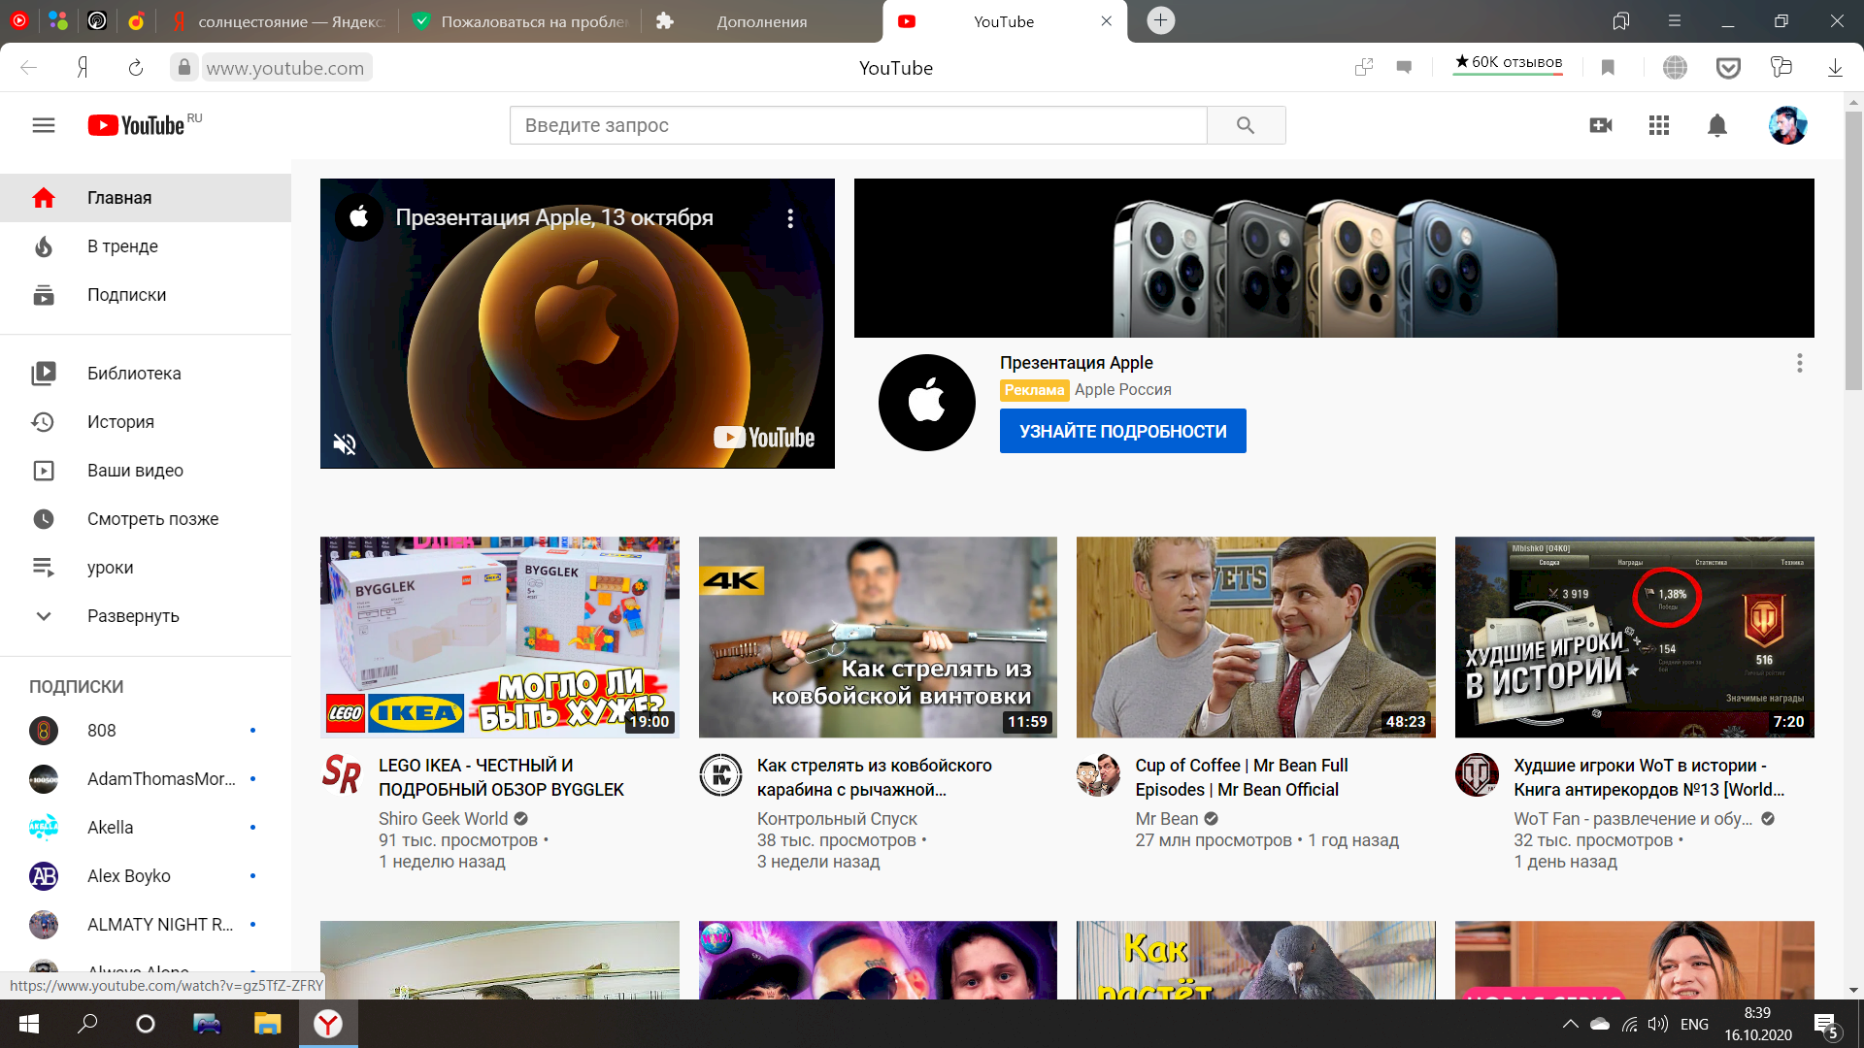
Task: Switch to the Дополнения browser tab
Action: 763,20
